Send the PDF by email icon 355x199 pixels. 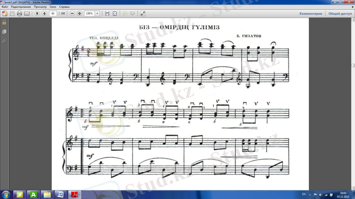27,14
